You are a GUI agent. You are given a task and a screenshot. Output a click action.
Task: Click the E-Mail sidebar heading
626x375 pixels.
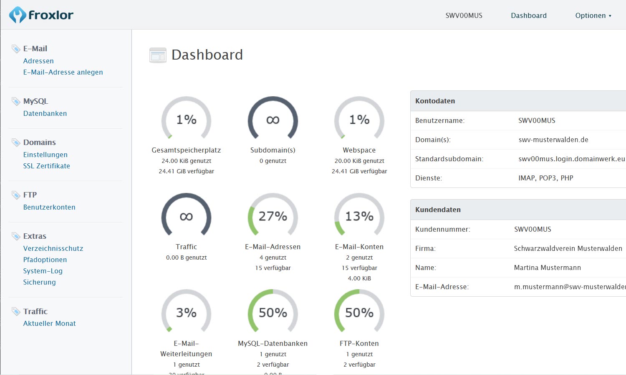tap(35, 49)
